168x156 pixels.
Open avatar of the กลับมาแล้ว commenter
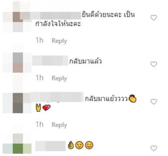click(x=18, y=62)
